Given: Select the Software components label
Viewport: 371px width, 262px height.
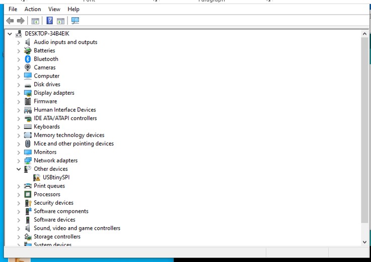Looking at the screenshot, I should [61, 211].
